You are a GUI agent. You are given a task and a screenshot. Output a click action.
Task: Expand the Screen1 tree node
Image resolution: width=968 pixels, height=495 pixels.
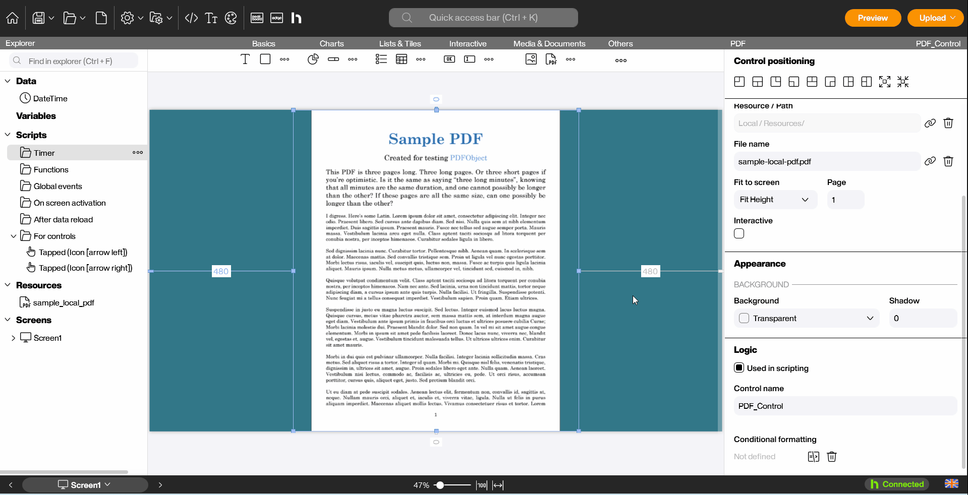[x=13, y=338]
